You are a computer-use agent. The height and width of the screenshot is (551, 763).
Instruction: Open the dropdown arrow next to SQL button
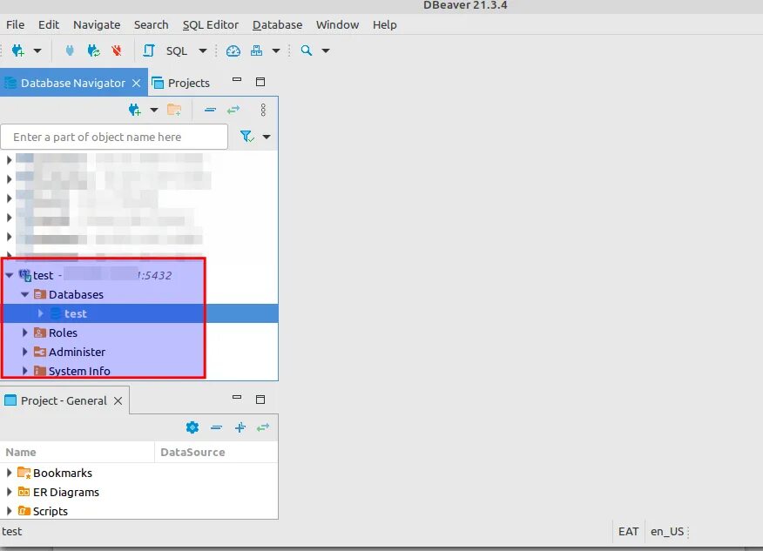(x=203, y=50)
